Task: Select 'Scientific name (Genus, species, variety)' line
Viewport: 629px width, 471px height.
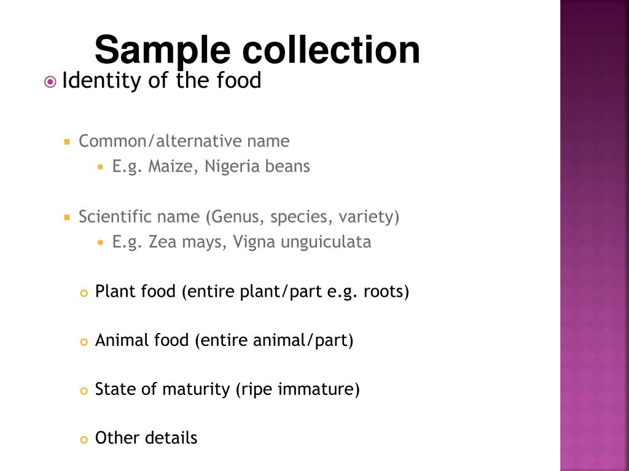Action: coord(239,216)
